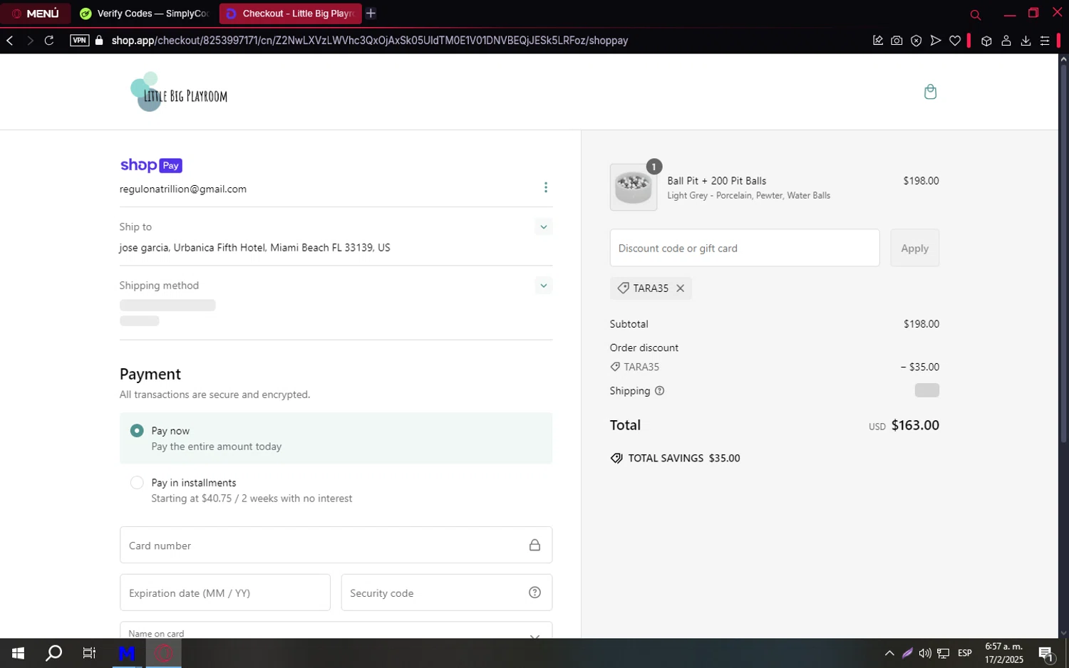The width and height of the screenshot is (1069, 668).
Task: Open the notification center icon
Action: point(1046,653)
